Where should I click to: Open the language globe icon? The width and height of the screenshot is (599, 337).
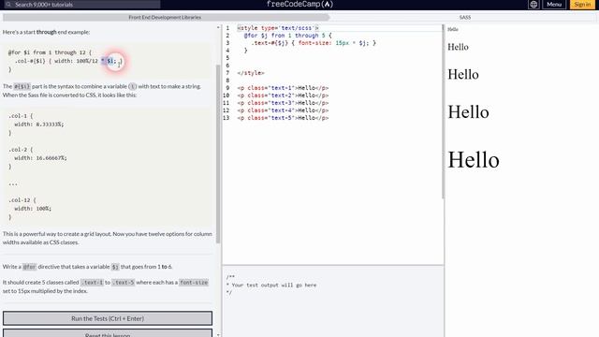[x=533, y=5]
